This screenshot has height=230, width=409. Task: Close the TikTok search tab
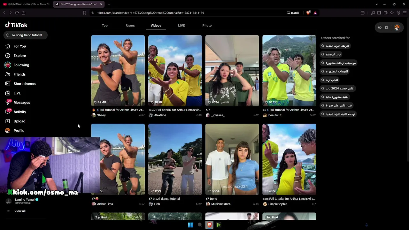pos(101,4)
